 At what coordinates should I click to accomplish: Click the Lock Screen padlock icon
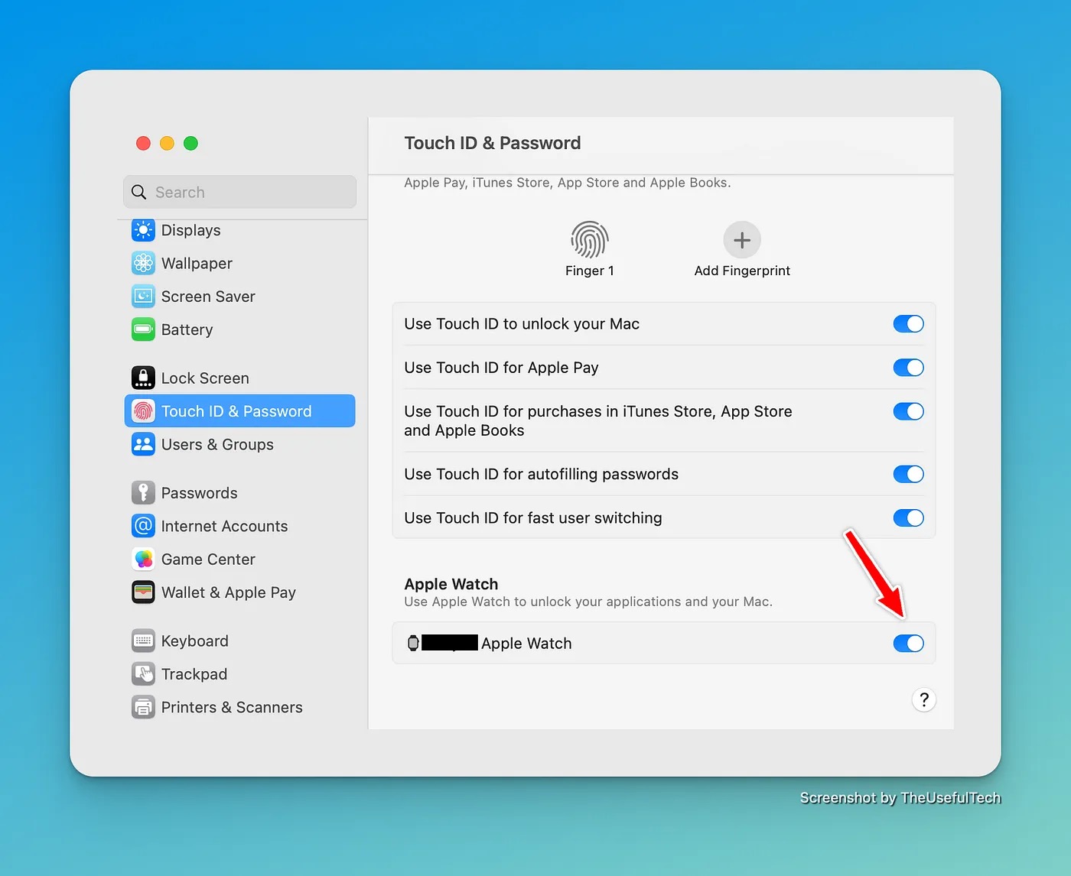point(143,378)
